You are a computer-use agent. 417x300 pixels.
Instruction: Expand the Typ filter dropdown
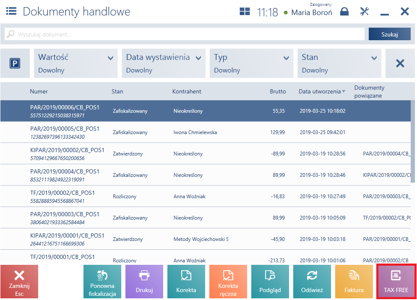pos(251,63)
